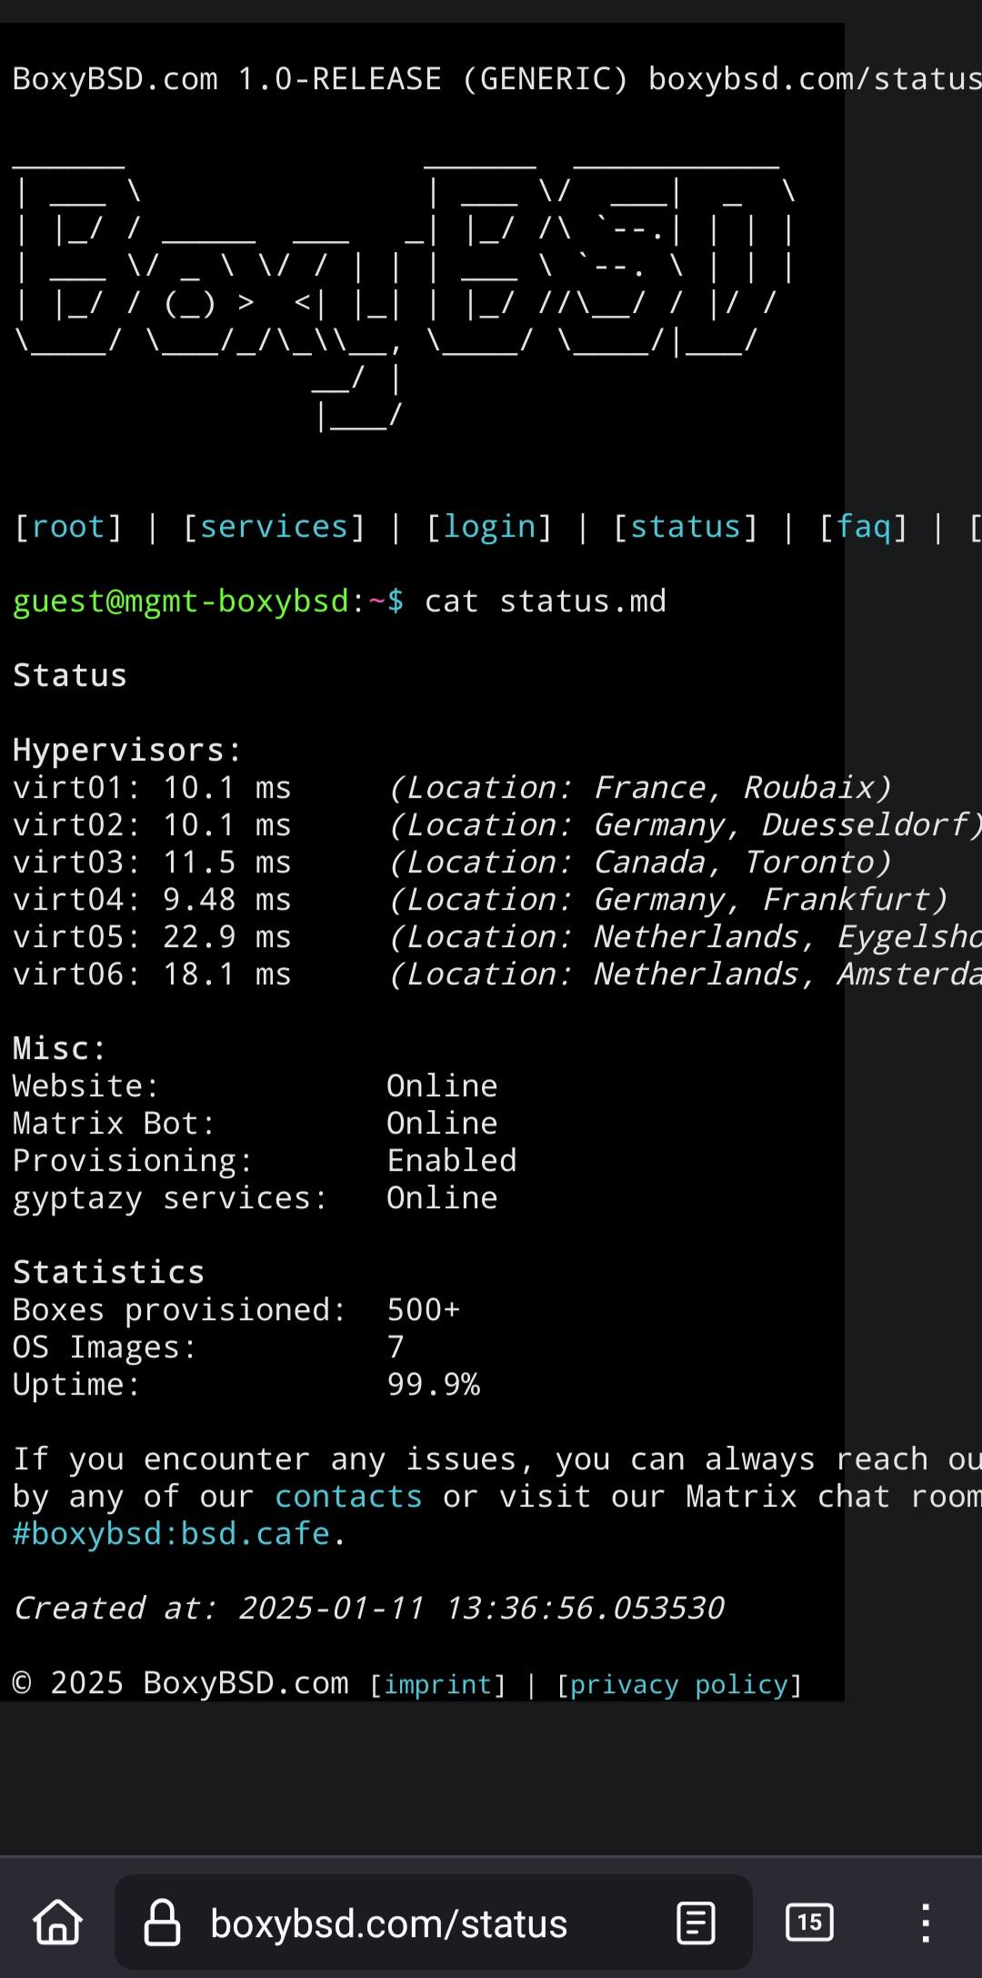
Task: Tap the padlock site security icon
Action: coord(162,1922)
